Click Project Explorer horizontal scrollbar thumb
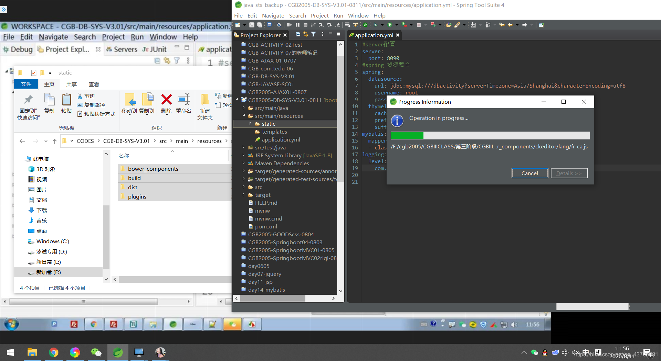The image size is (661, 361). coord(273,298)
